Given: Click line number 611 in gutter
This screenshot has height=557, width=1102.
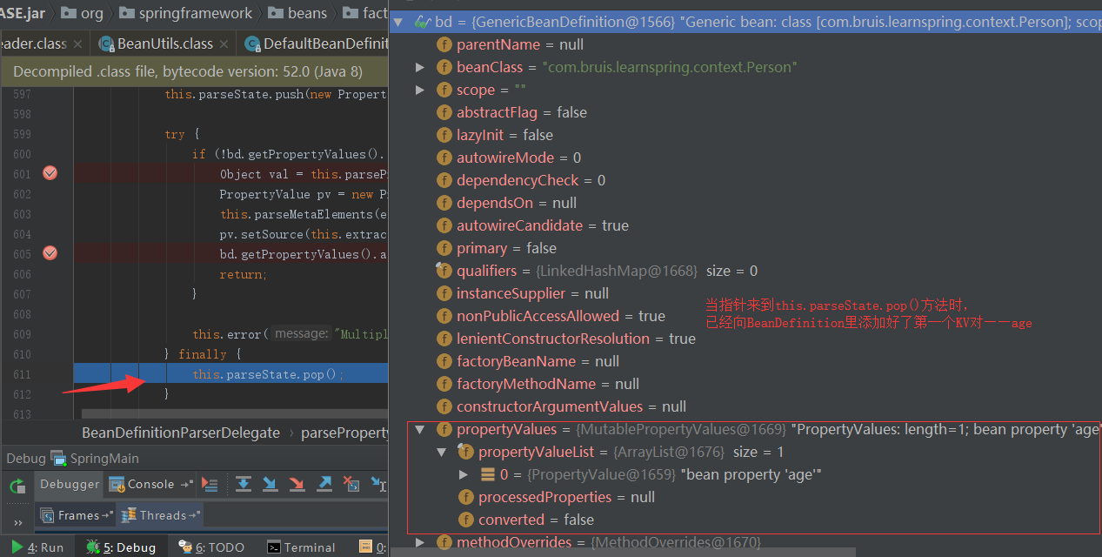Looking at the screenshot, I should tap(22, 374).
